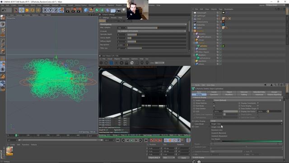The image size is (289, 163).
Task: Open the viewport Display menu
Action: [27, 15]
